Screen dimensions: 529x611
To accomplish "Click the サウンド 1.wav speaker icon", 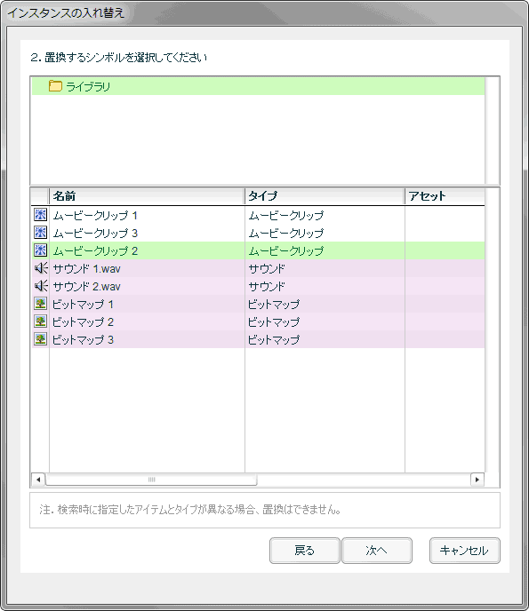I will click(x=41, y=268).
